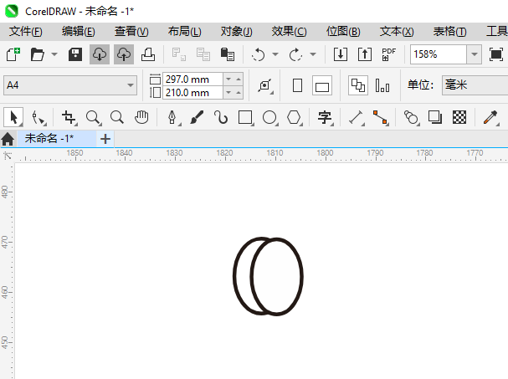Select the Pan hand tool
508x379 pixels.
[x=141, y=117]
